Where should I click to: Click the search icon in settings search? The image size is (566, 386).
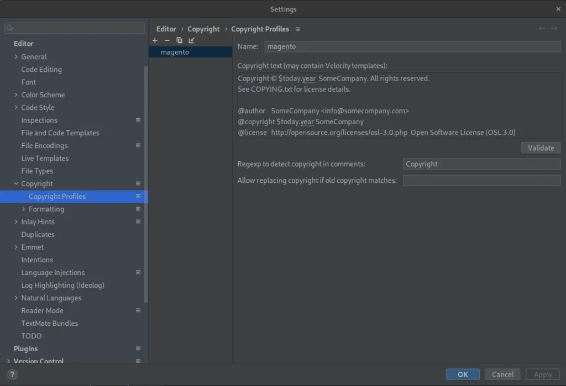pos(10,28)
